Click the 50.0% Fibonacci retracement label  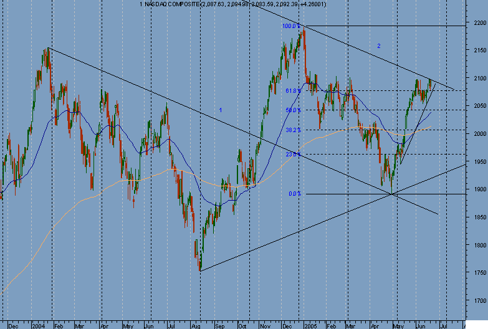click(x=293, y=110)
